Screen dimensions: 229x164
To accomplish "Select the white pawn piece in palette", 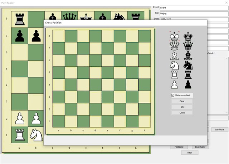I will coord(174,84).
